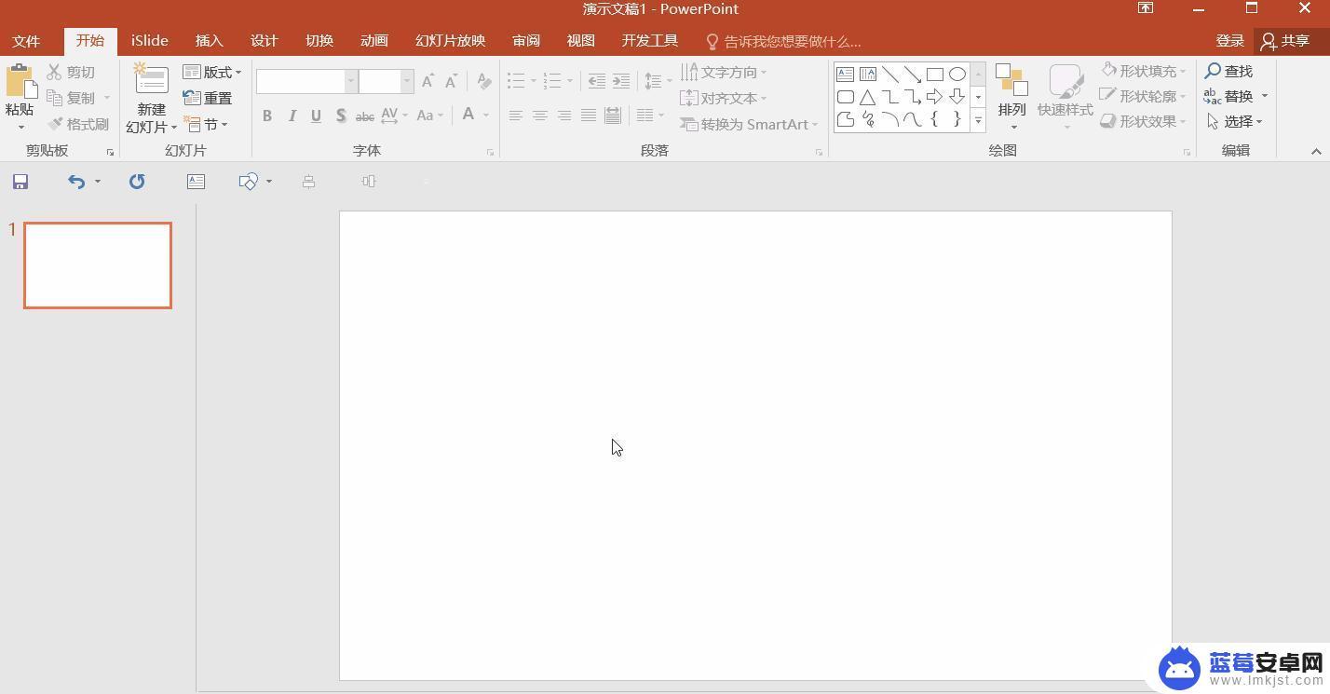Image resolution: width=1330 pixels, height=694 pixels.
Task: Insert text box from quick access toolbar
Action: (196, 182)
